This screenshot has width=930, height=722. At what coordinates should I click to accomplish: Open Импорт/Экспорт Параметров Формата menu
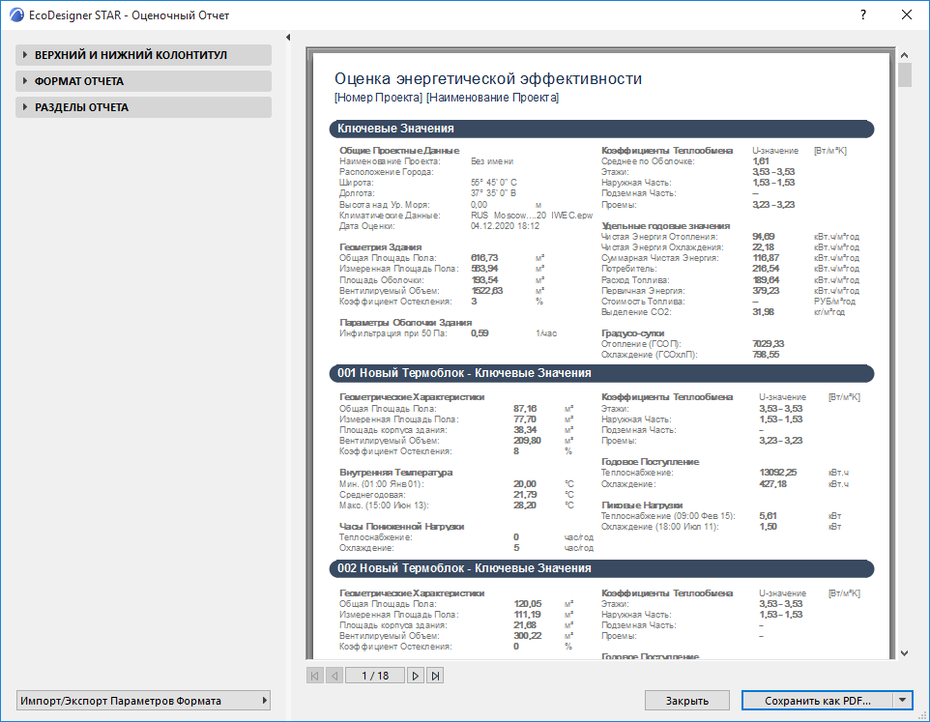click(143, 701)
